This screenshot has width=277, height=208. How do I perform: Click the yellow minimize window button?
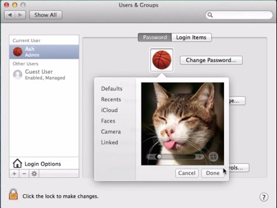click(x=14, y=5)
